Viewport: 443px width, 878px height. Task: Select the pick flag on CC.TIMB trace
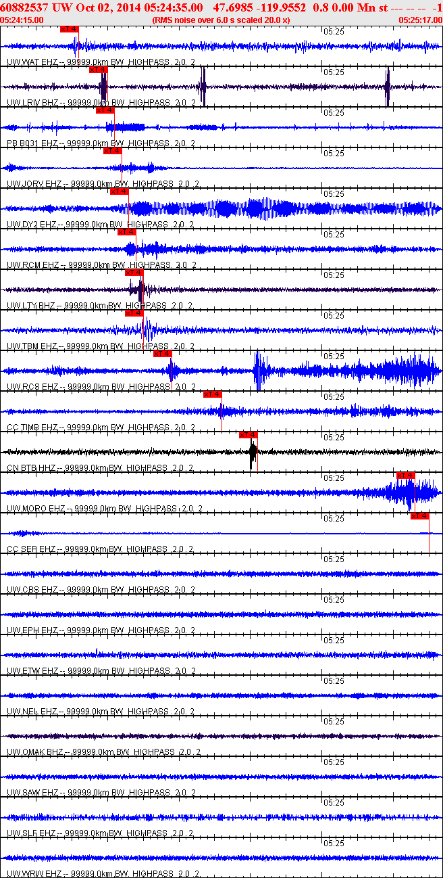coord(212,394)
